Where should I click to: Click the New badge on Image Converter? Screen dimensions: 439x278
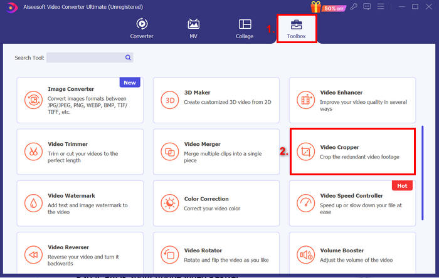click(x=130, y=83)
